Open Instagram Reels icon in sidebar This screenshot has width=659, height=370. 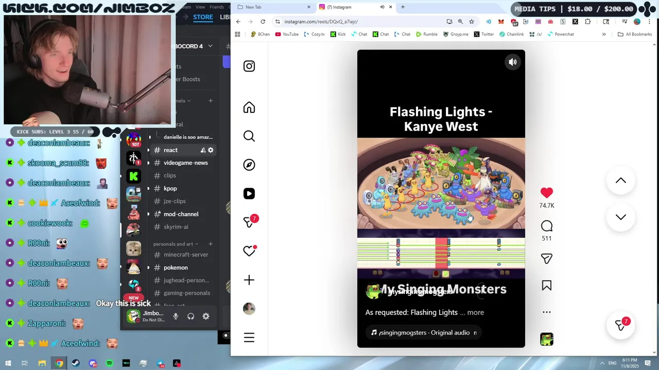[249, 194]
